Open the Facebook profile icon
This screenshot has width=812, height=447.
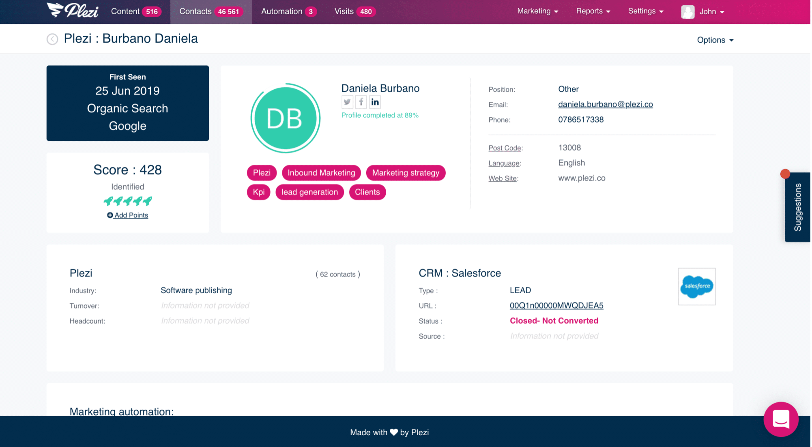(361, 102)
